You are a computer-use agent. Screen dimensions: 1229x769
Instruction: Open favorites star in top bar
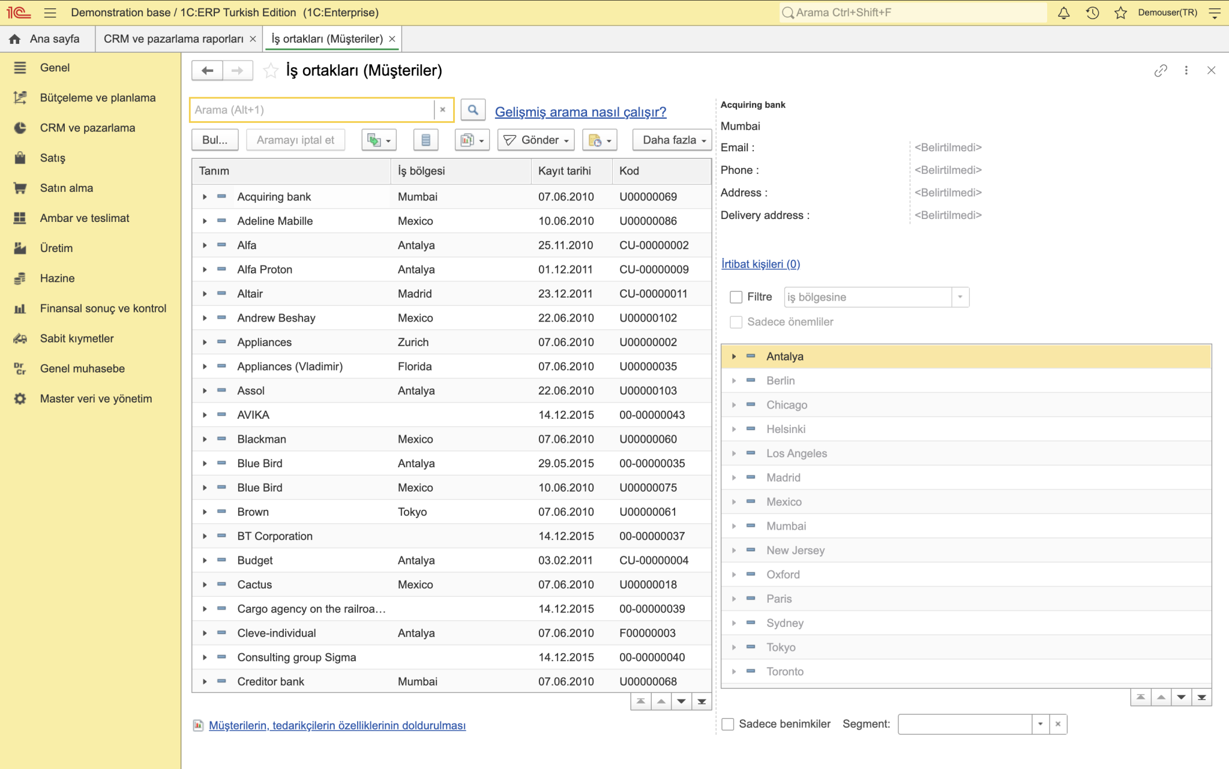click(x=1120, y=13)
